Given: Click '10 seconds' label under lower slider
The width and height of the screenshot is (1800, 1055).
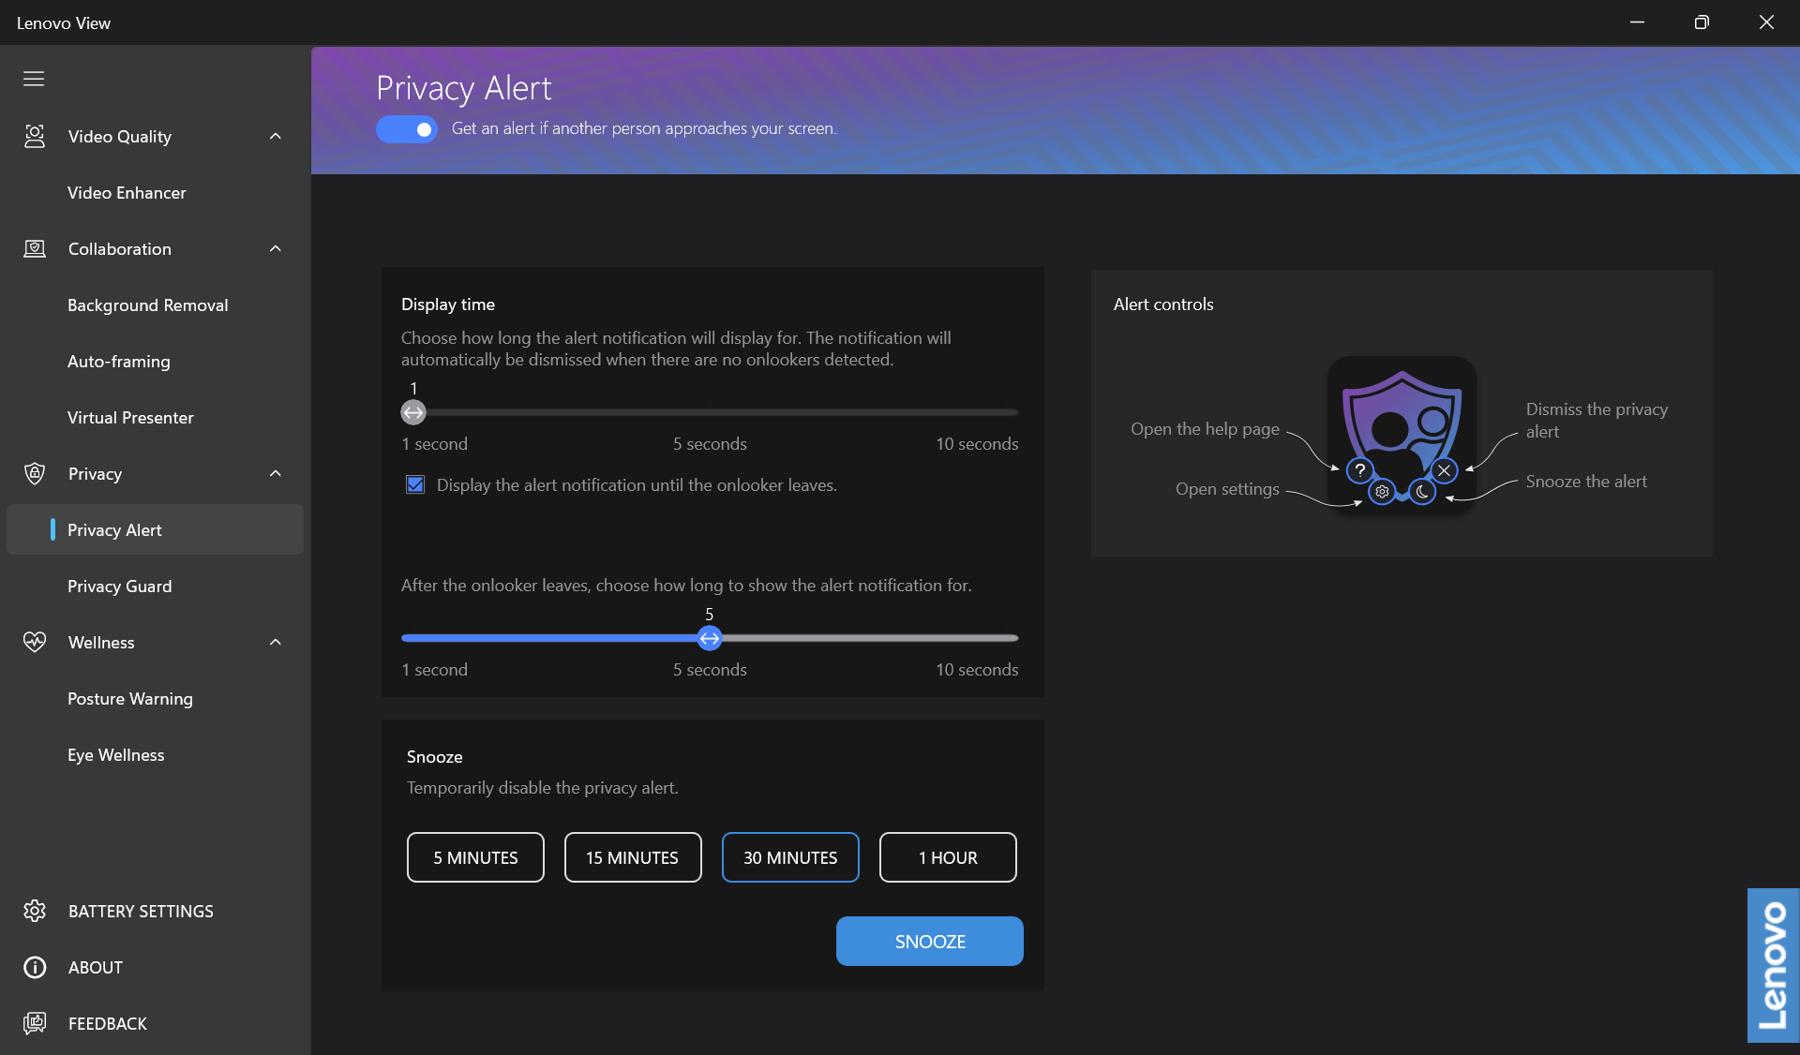Looking at the screenshot, I should point(977,670).
